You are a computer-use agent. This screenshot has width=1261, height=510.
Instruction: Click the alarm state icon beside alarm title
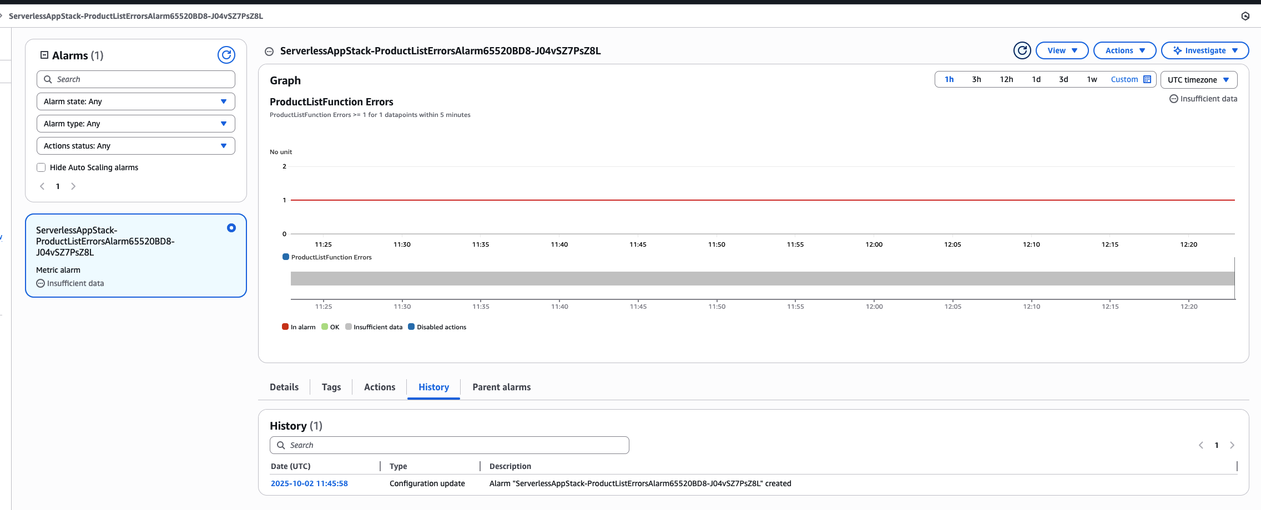tap(269, 52)
